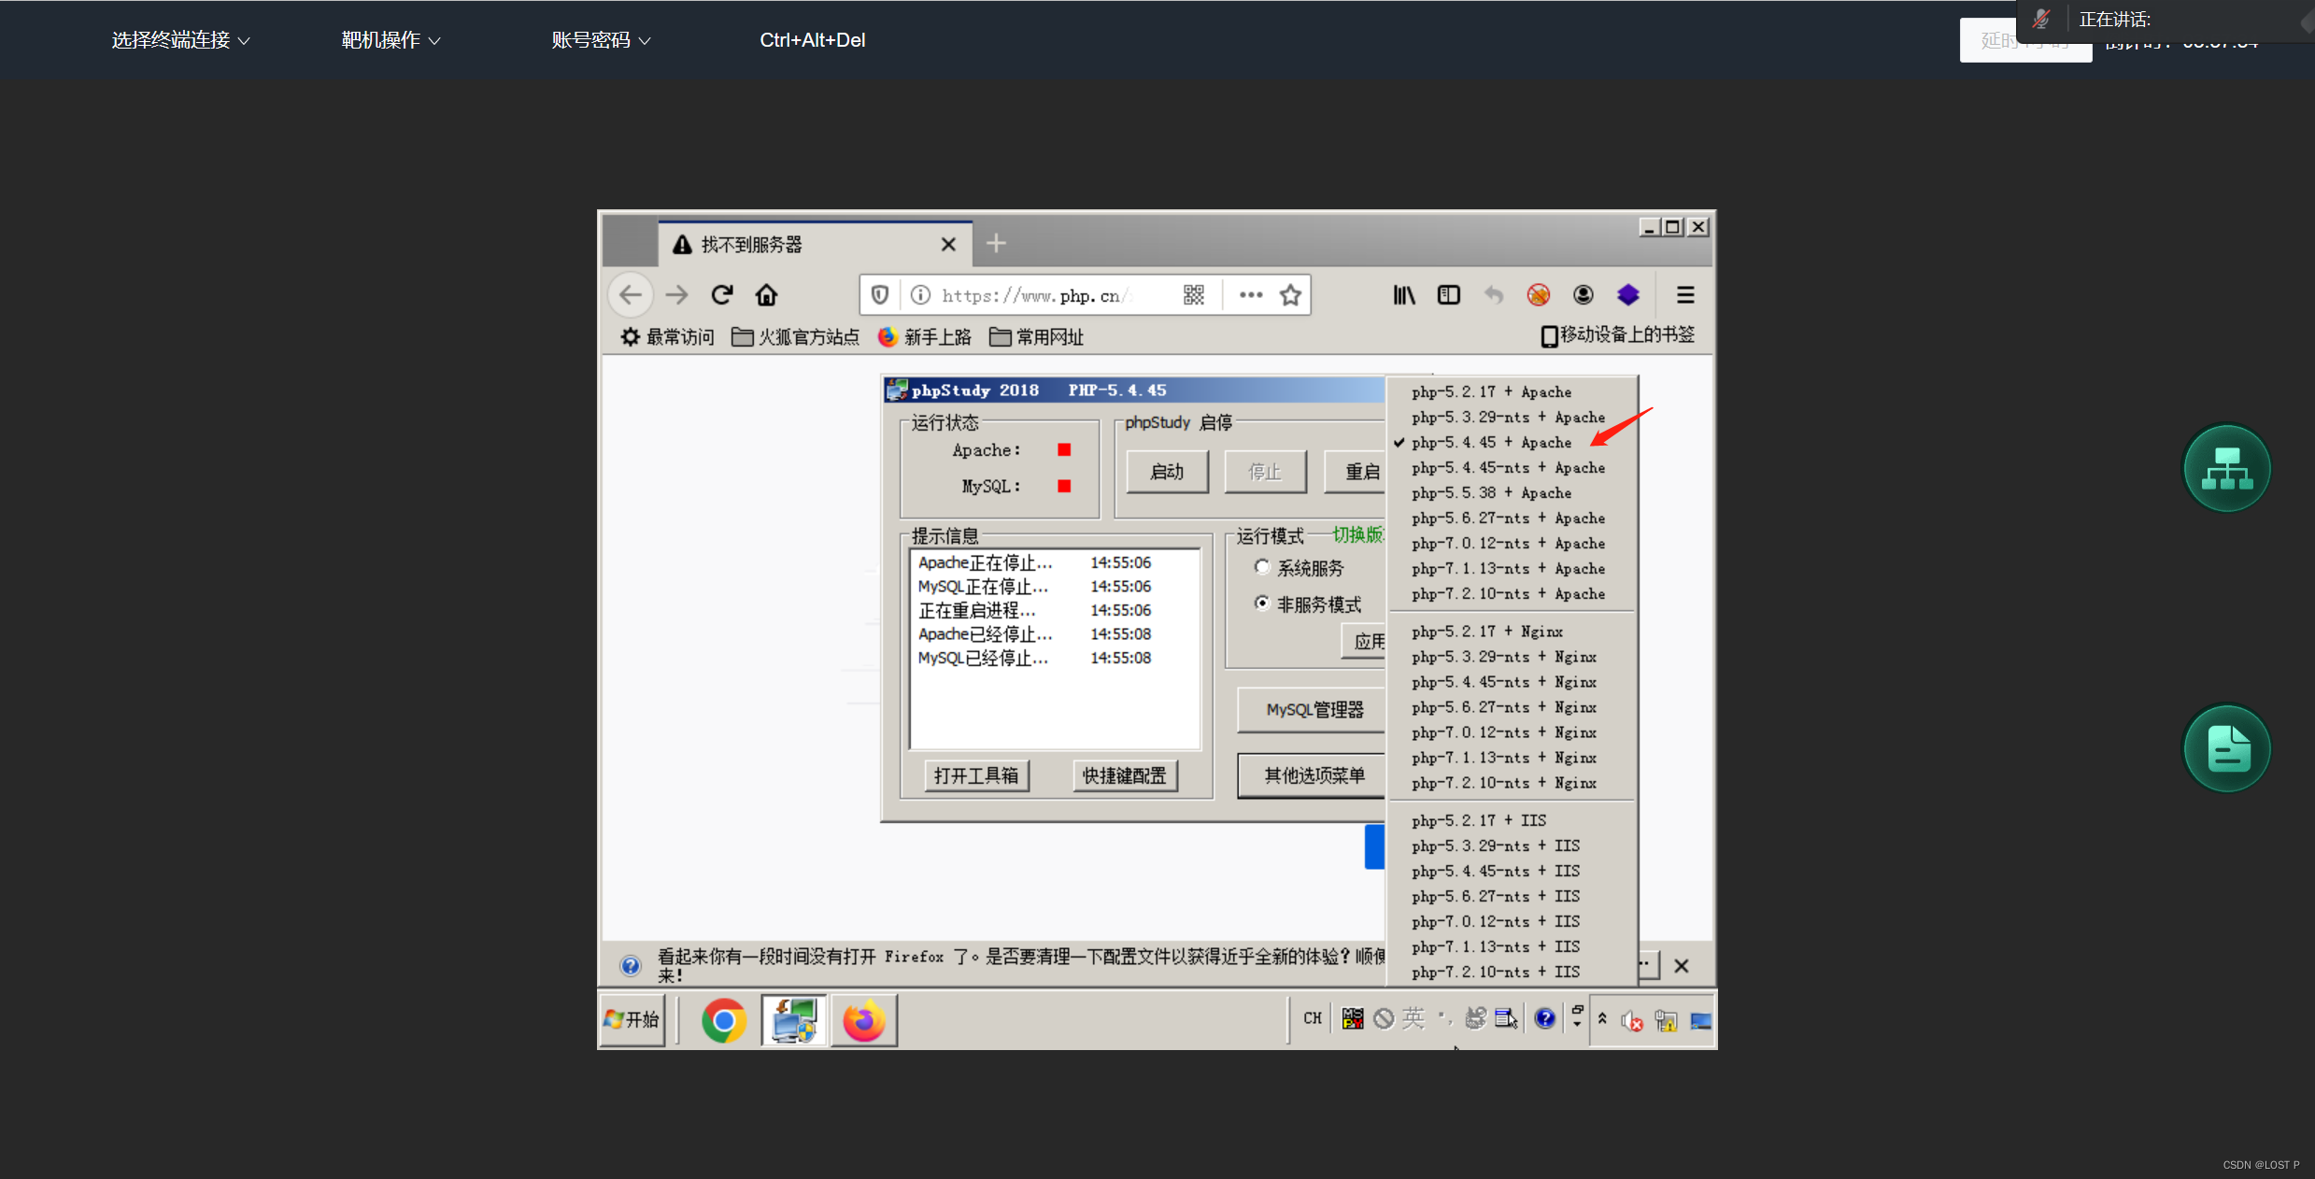Open page actions three-dot menu
This screenshot has width=2315, height=1179.
click(1251, 295)
